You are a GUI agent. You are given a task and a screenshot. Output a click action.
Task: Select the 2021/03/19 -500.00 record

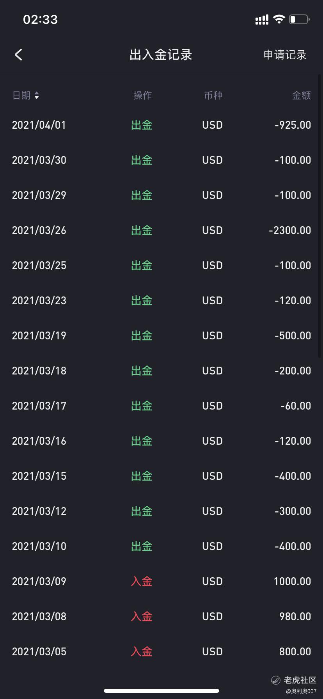point(161,336)
